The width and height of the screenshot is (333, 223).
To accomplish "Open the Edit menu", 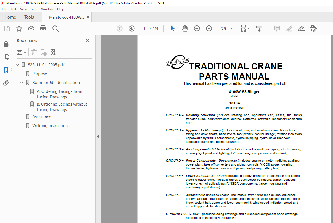I will pyautogui.click(x=14, y=9).
